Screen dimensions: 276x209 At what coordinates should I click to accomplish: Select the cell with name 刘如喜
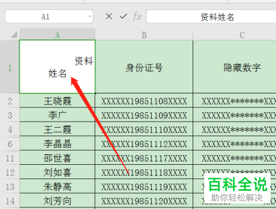(x=57, y=172)
